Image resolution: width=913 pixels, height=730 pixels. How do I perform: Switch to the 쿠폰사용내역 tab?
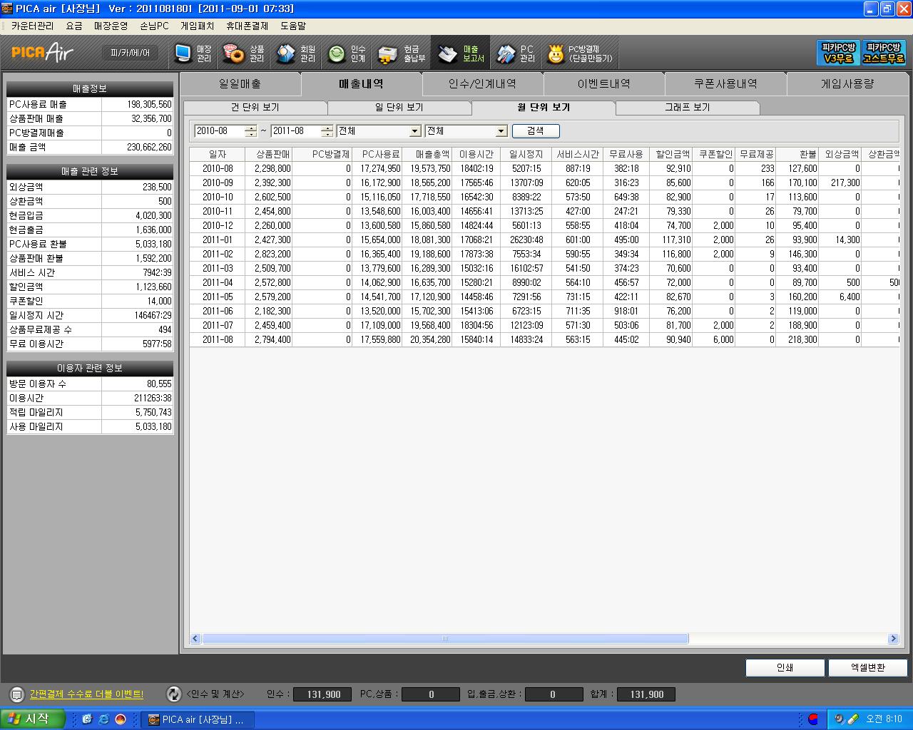coord(725,84)
